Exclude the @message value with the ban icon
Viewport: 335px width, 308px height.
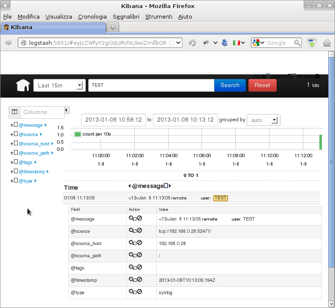[x=139, y=218]
